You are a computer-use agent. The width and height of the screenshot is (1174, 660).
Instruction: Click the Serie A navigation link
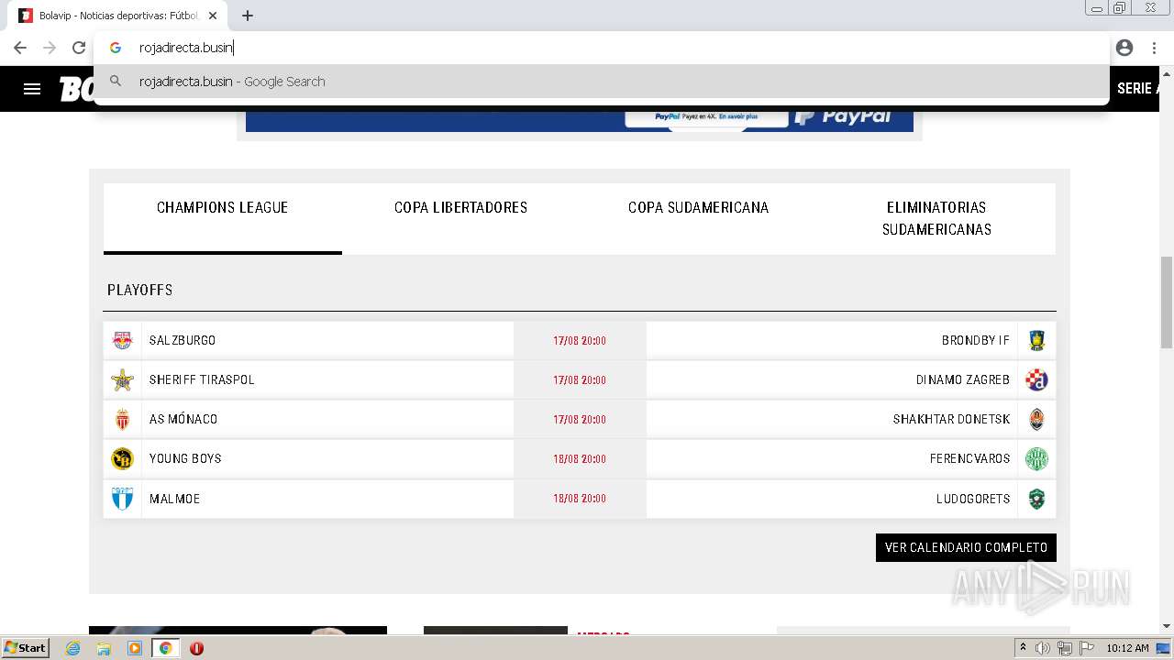(1137, 89)
